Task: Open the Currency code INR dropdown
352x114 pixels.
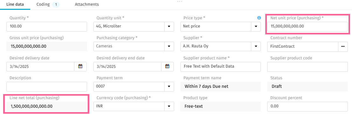Action: (x=169, y=106)
